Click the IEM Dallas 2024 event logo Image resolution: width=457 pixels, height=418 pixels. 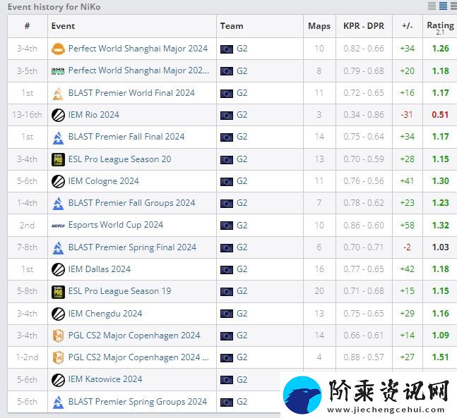tap(58, 270)
